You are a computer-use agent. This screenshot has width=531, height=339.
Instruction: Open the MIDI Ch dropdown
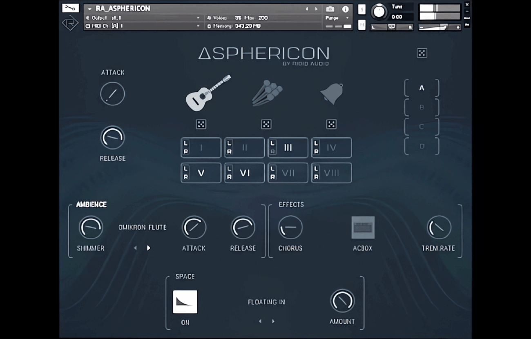pyautogui.click(x=143, y=26)
